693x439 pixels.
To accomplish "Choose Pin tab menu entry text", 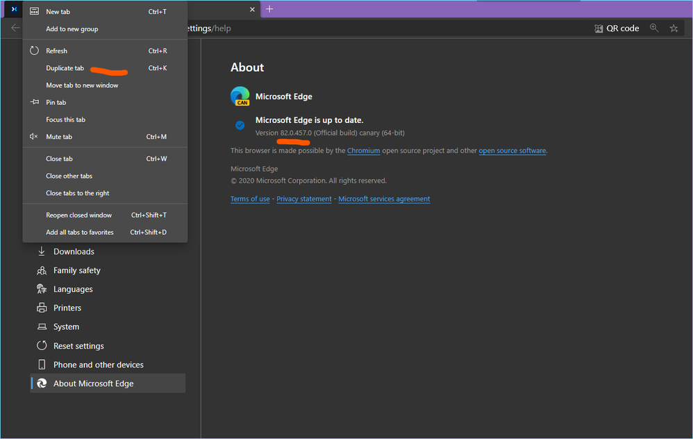I will pos(56,102).
